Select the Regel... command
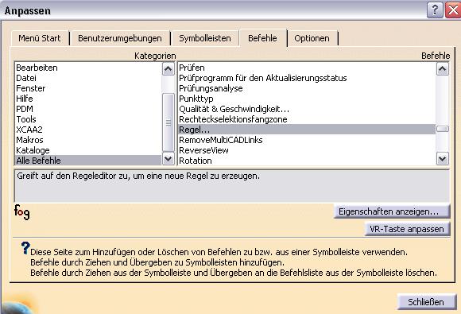The height and width of the screenshot is (314, 461). tap(307, 130)
